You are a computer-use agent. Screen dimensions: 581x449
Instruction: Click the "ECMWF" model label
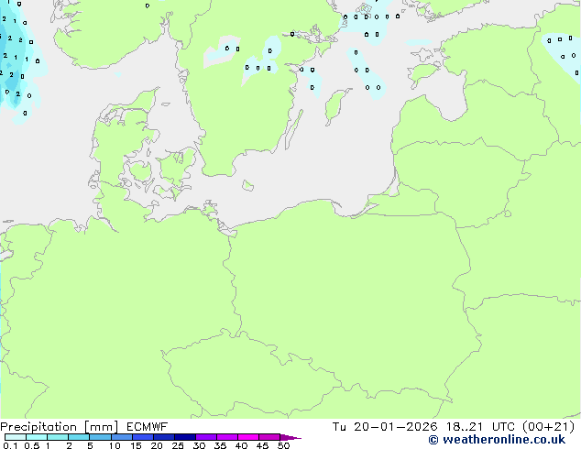tap(148, 427)
